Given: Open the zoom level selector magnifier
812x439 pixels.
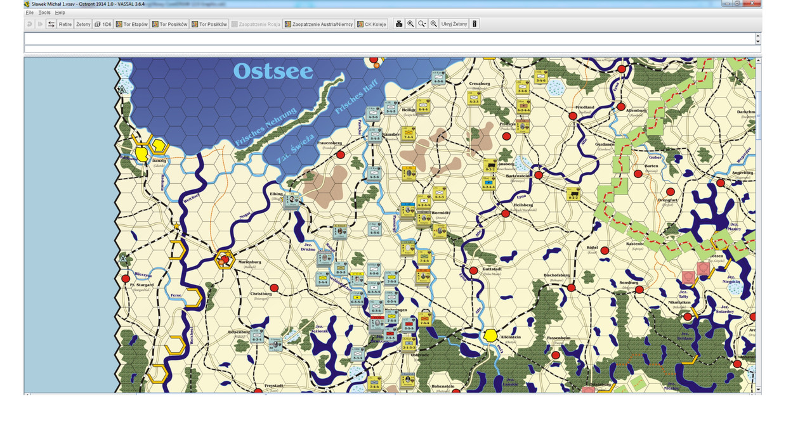Looking at the screenshot, I should point(422,24).
